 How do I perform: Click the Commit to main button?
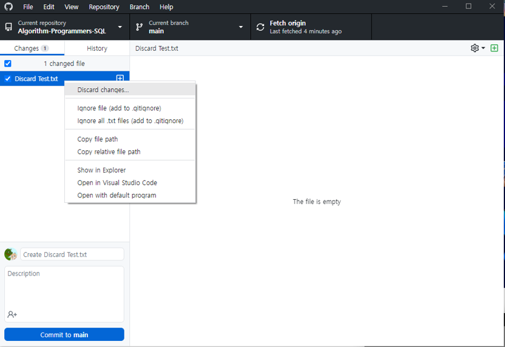(x=64, y=334)
